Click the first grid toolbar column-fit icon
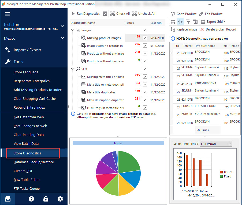The image size is (242, 205). 173,22
